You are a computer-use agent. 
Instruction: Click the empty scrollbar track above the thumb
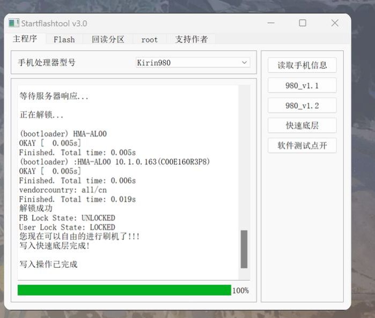[244, 161]
